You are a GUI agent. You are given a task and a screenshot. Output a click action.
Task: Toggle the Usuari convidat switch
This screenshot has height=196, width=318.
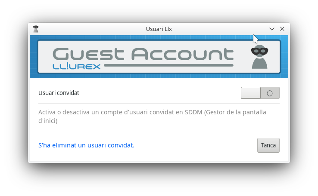[x=260, y=93]
